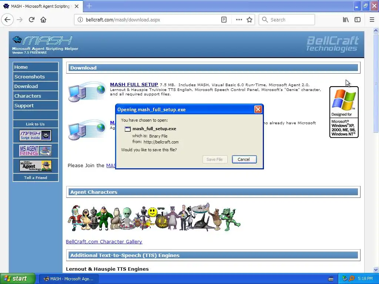Click the Search box in toolbar
The width and height of the screenshot is (379, 284).
pos(287,20)
